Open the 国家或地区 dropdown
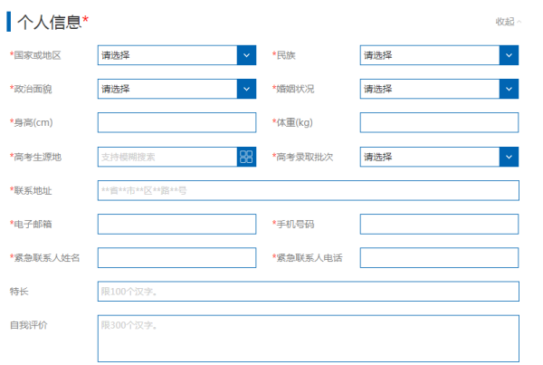The height and width of the screenshot is (365, 543). [167, 55]
